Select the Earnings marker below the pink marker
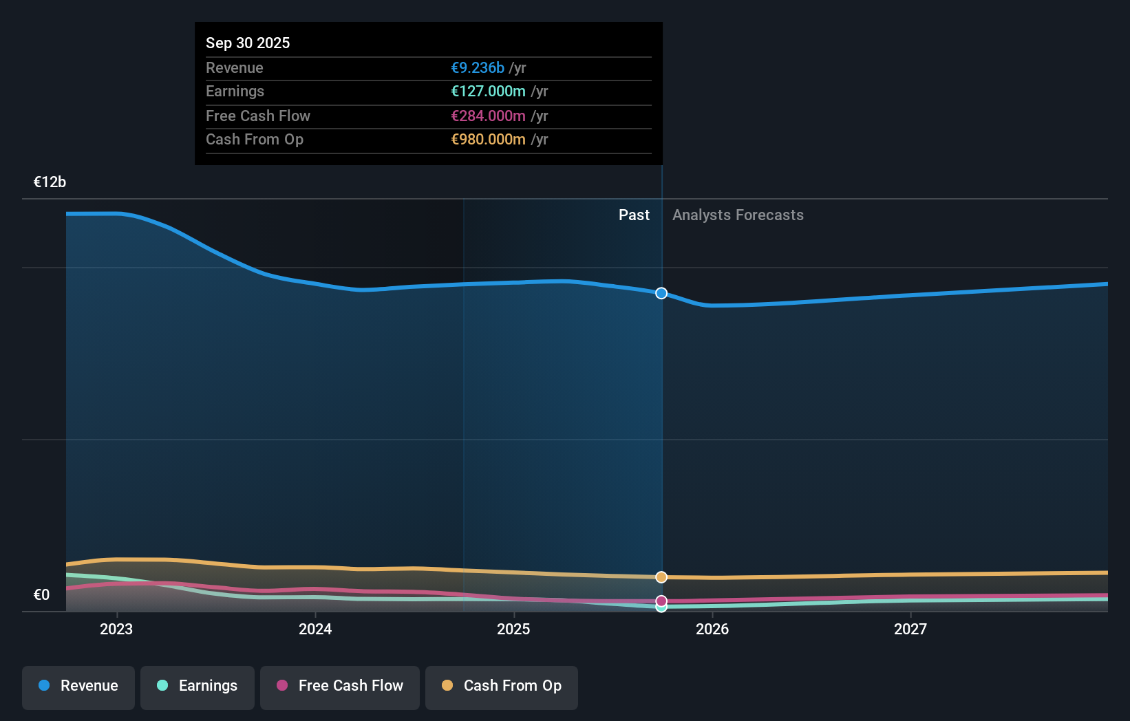This screenshot has height=721, width=1130. 661,608
